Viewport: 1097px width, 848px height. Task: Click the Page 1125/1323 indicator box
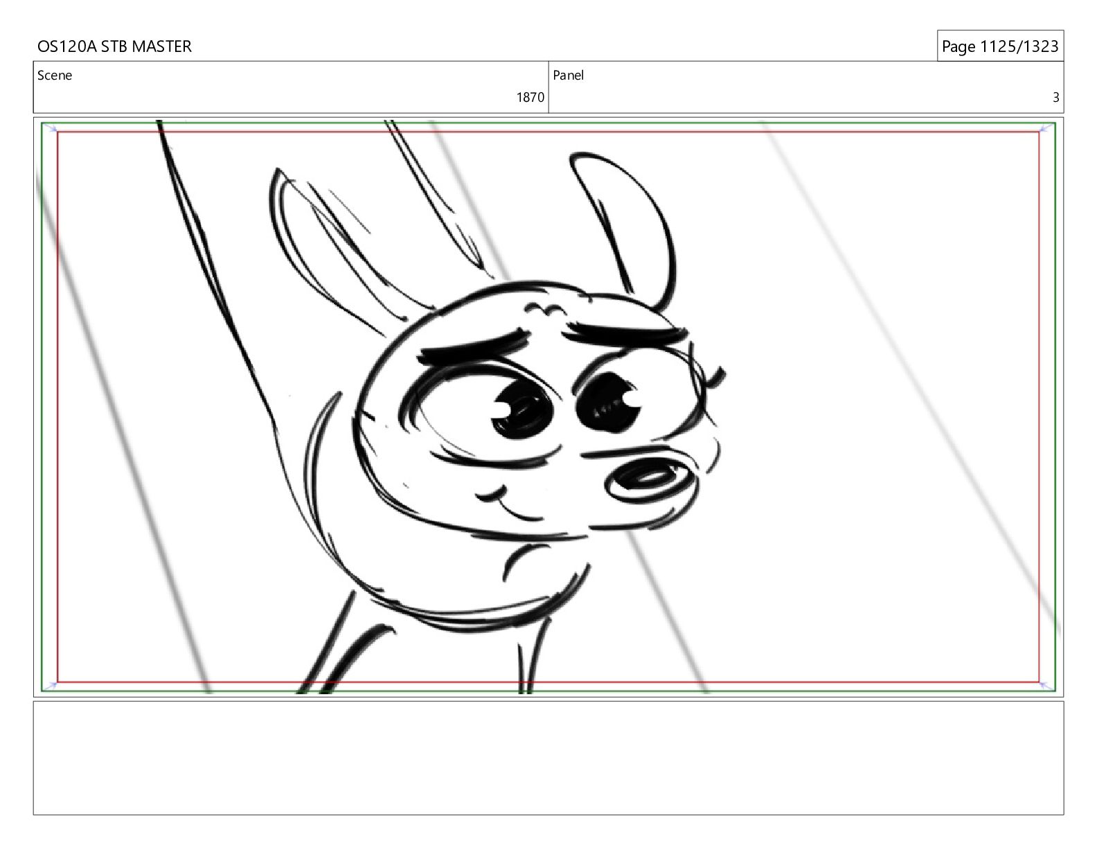click(x=1000, y=46)
